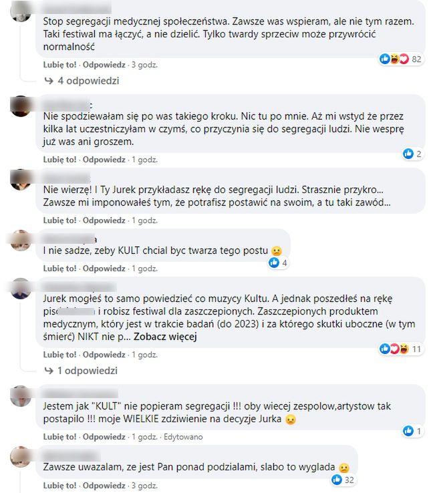Open avatar of 'Zawsze uwazalam' commenter
This screenshot has height=493, width=431.
click(x=21, y=456)
